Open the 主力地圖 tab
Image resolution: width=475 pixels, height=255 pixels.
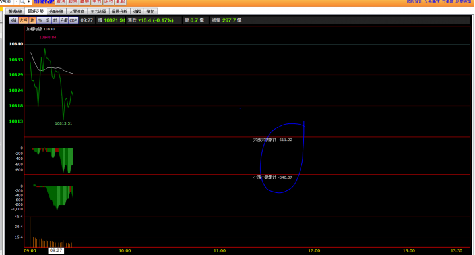[98, 11]
